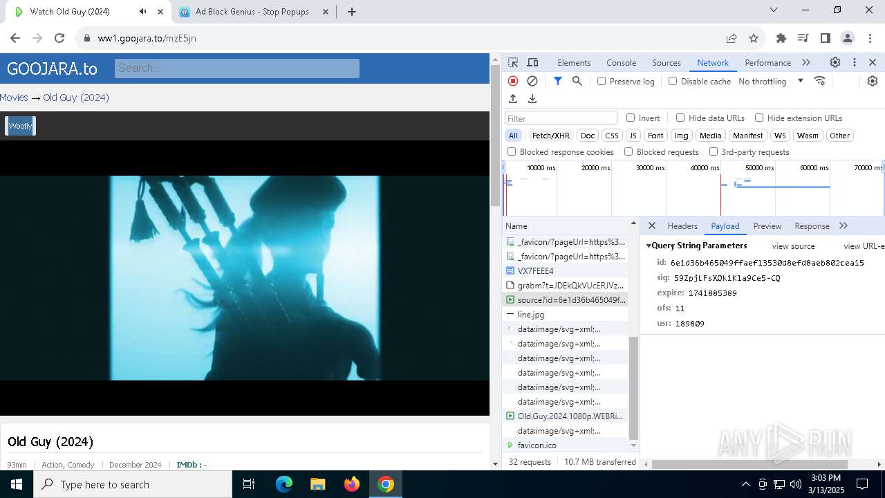This screenshot has height=498, width=885.
Task: Open Task View on taskbar
Action: [x=249, y=484]
